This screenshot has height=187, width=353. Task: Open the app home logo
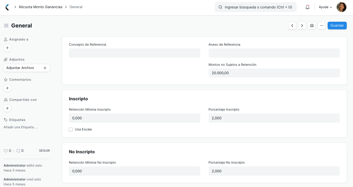coord(7,7)
